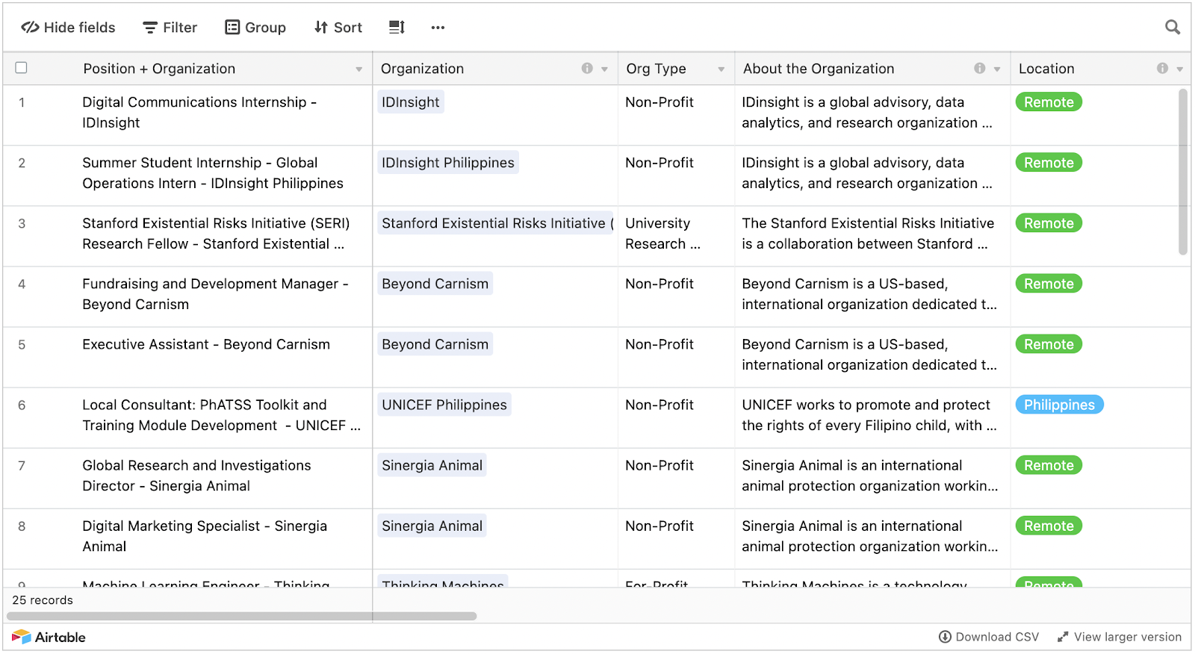Image resolution: width=1195 pixels, height=654 pixels.
Task: Select Fundraising and Development Manager cell
Action: coord(224,296)
